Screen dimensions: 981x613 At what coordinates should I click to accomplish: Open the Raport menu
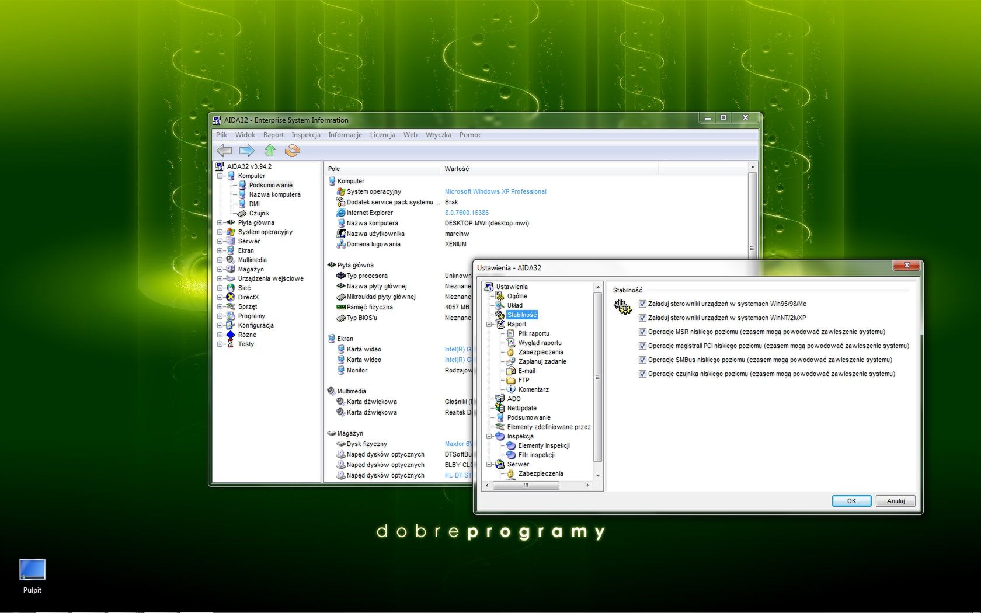point(273,135)
